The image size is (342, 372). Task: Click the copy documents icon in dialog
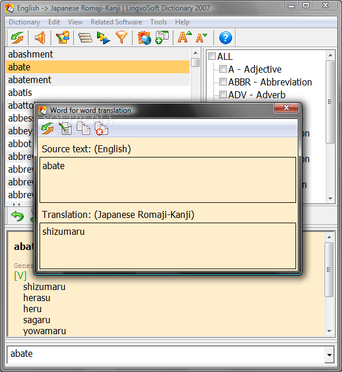[83, 128]
